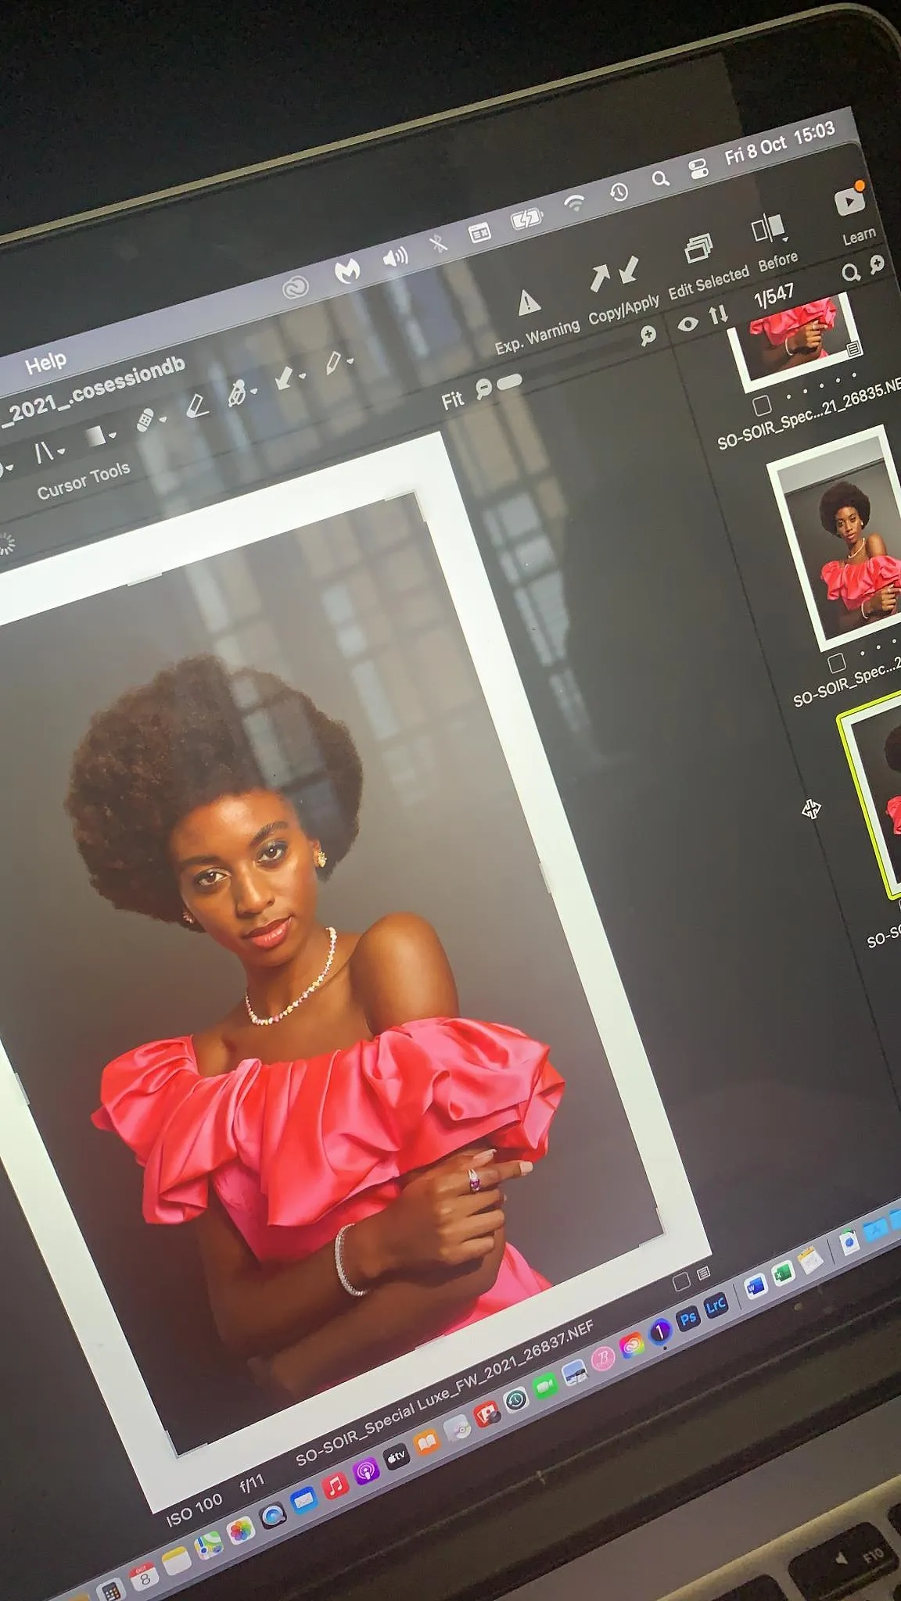
Task: Tick the checkbox under the second thumbnail
Action: 837,664
